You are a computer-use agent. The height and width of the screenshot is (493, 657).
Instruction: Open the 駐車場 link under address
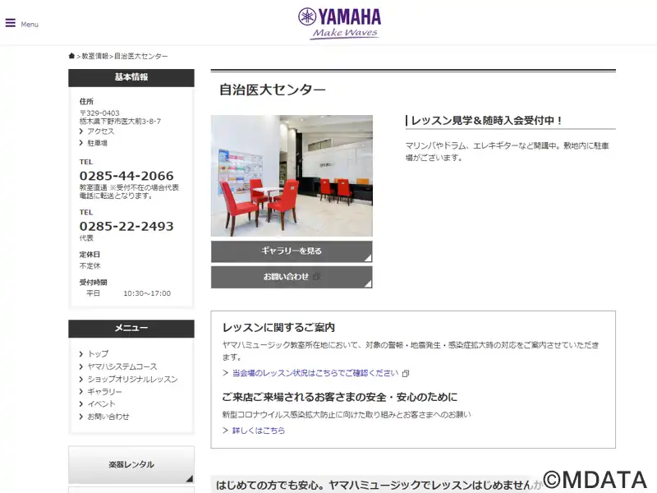point(97,143)
